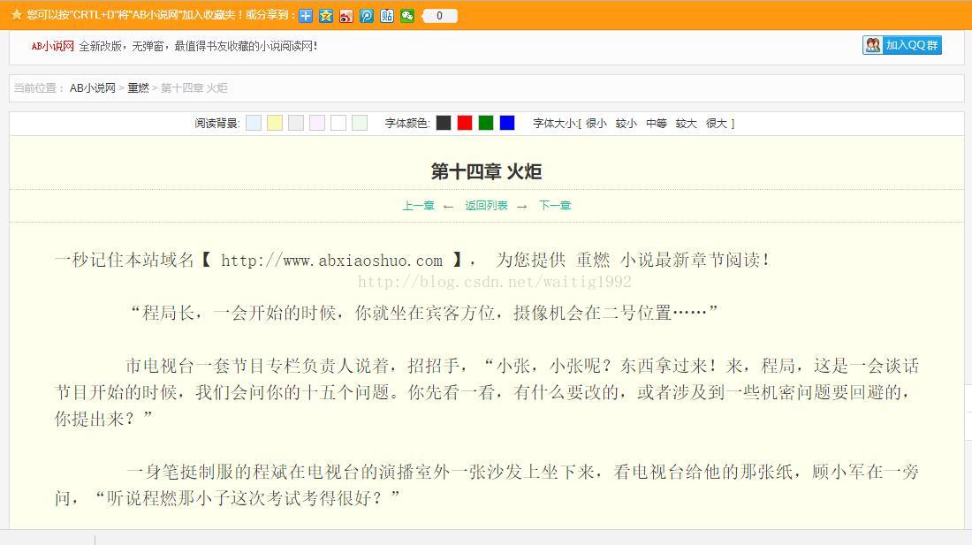972x545 pixels.
Task: Select yellow reading background
Action: [275, 123]
